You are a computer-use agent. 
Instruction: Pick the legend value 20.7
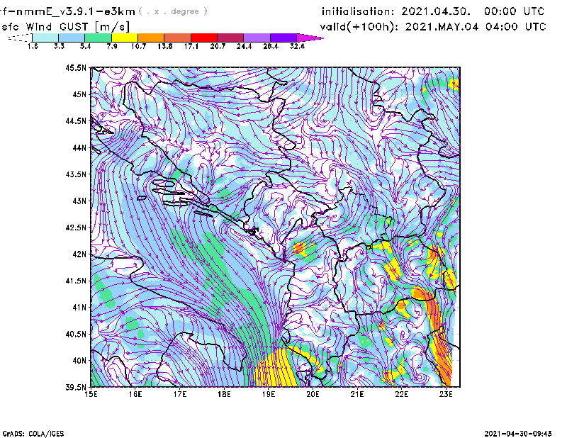[x=218, y=46]
